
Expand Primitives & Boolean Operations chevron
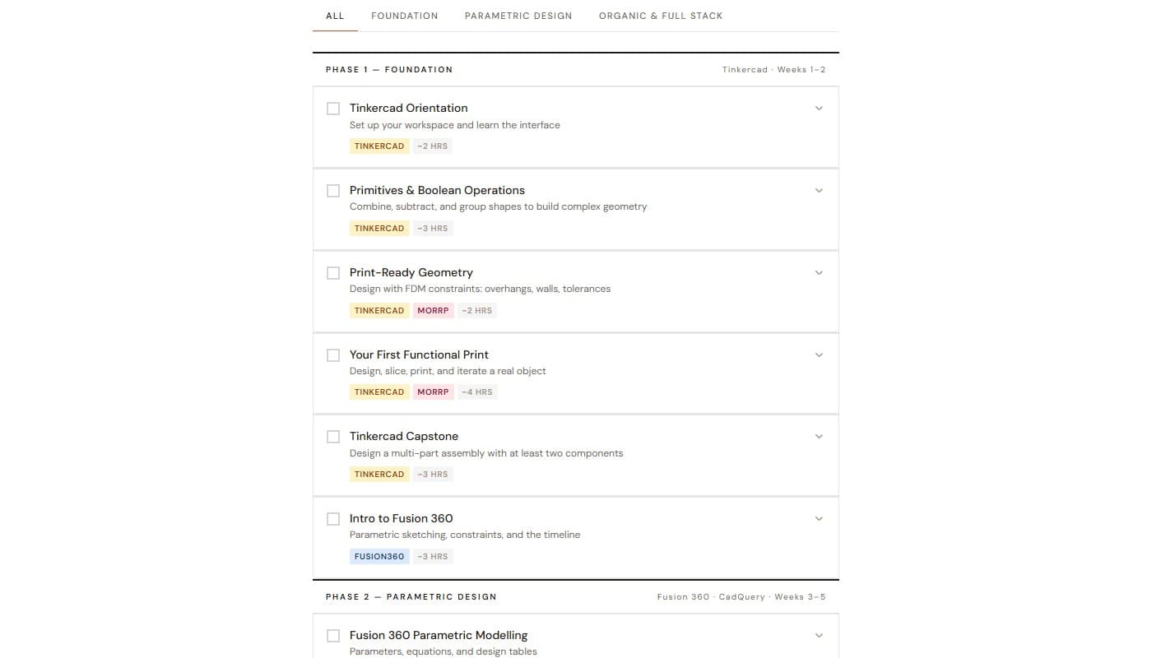[819, 191]
